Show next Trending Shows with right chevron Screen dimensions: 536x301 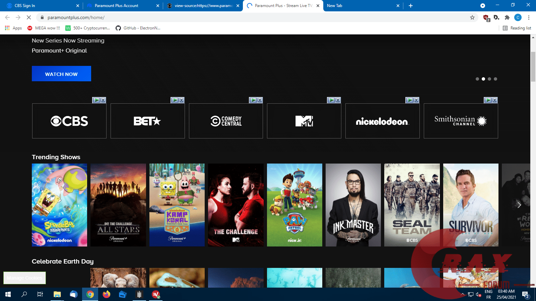[519, 205]
